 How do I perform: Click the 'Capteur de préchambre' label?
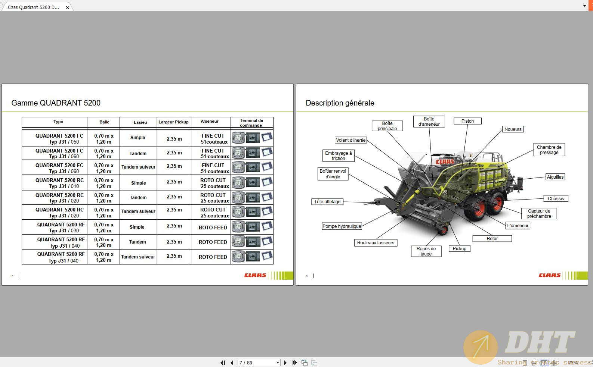pyautogui.click(x=539, y=214)
